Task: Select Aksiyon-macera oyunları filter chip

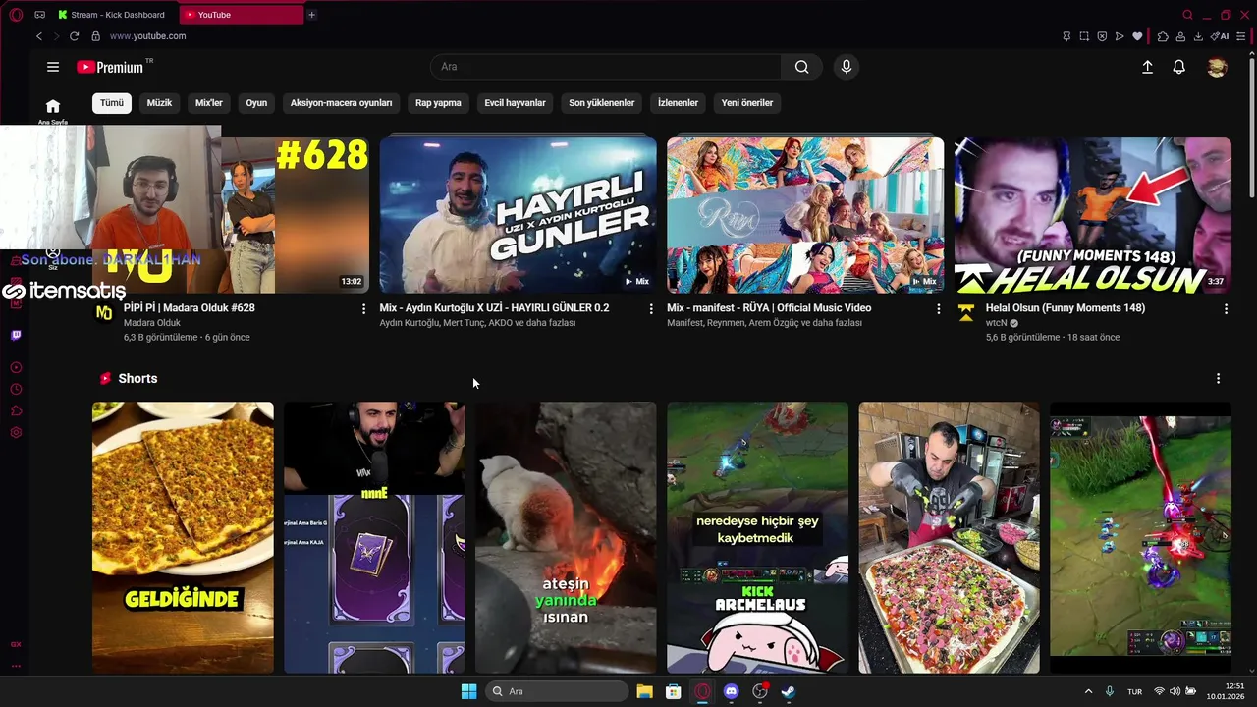Action: click(341, 103)
